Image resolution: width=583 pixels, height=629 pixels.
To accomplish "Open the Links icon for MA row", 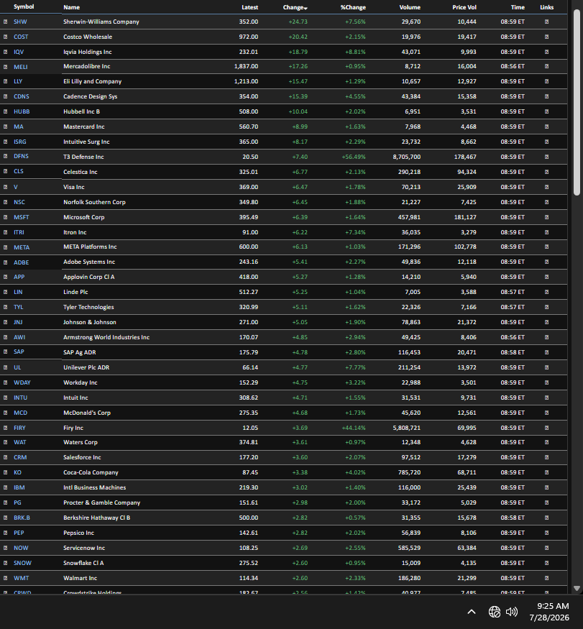I will coord(546,127).
